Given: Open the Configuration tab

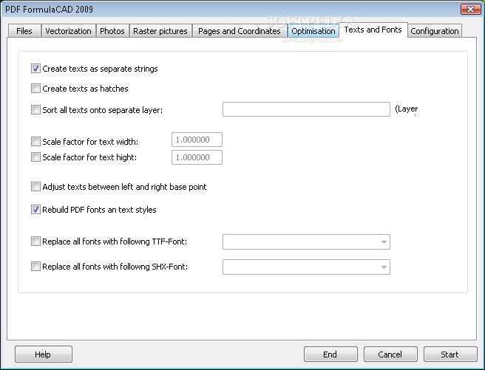Looking at the screenshot, I should coord(435,31).
